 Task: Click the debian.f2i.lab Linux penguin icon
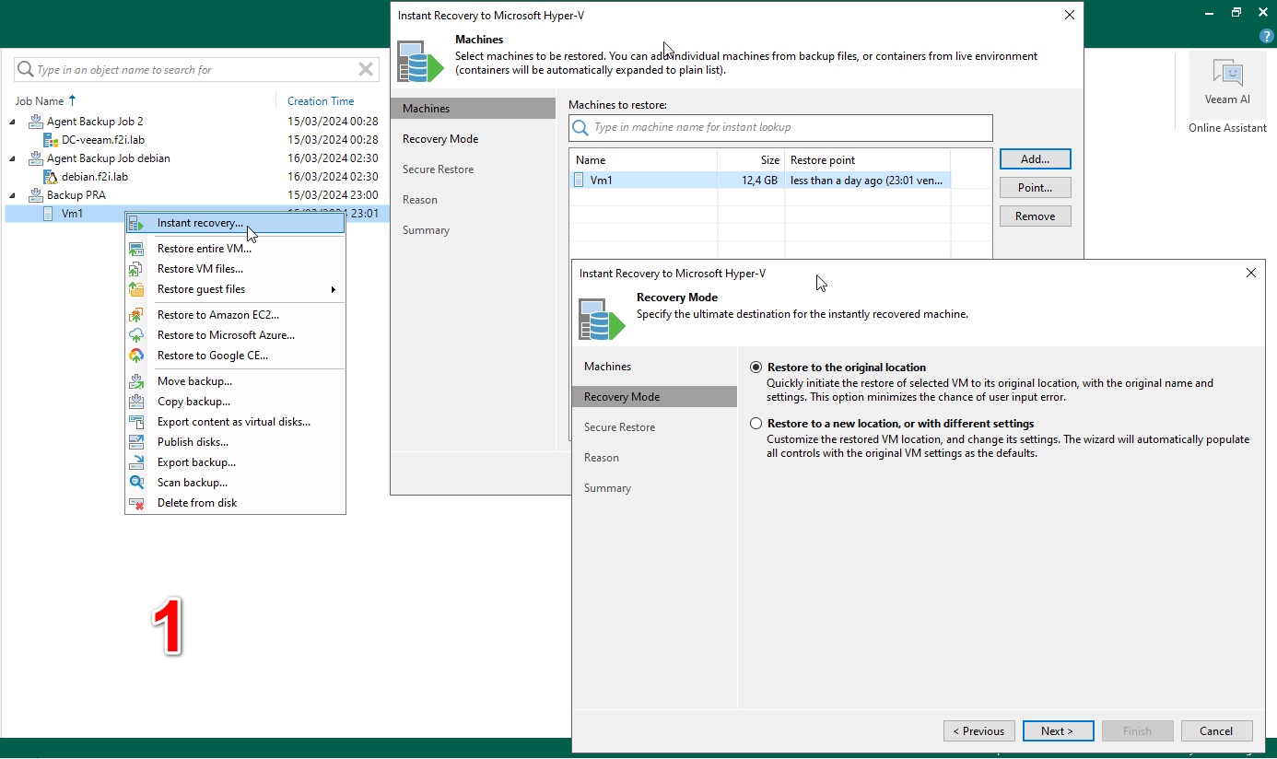click(51, 177)
